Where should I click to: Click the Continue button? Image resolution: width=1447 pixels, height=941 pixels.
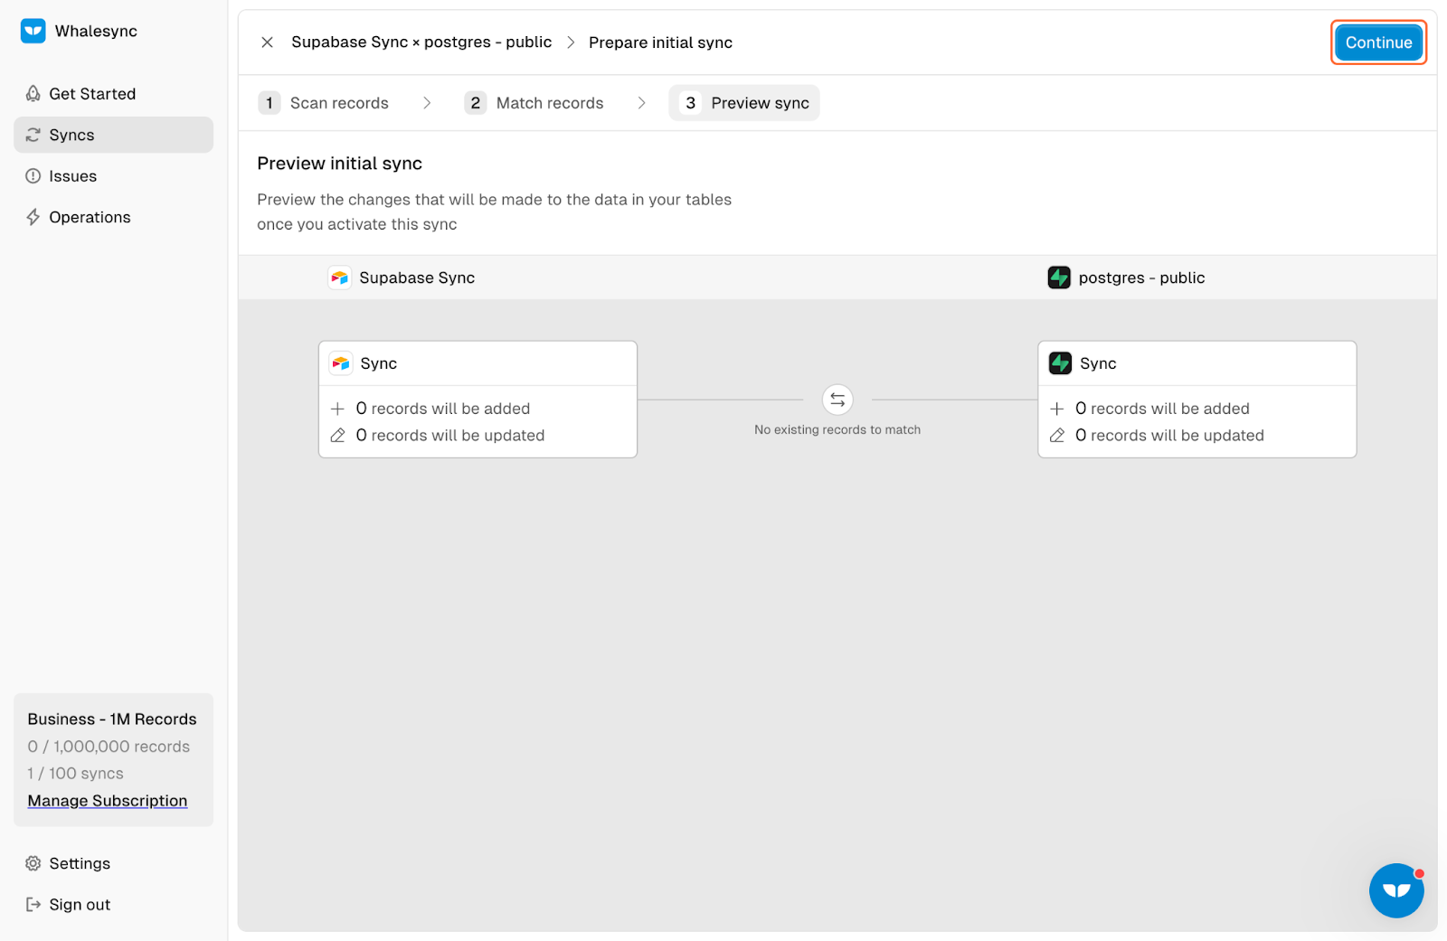pyautogui.click(x=1378, y=42)
